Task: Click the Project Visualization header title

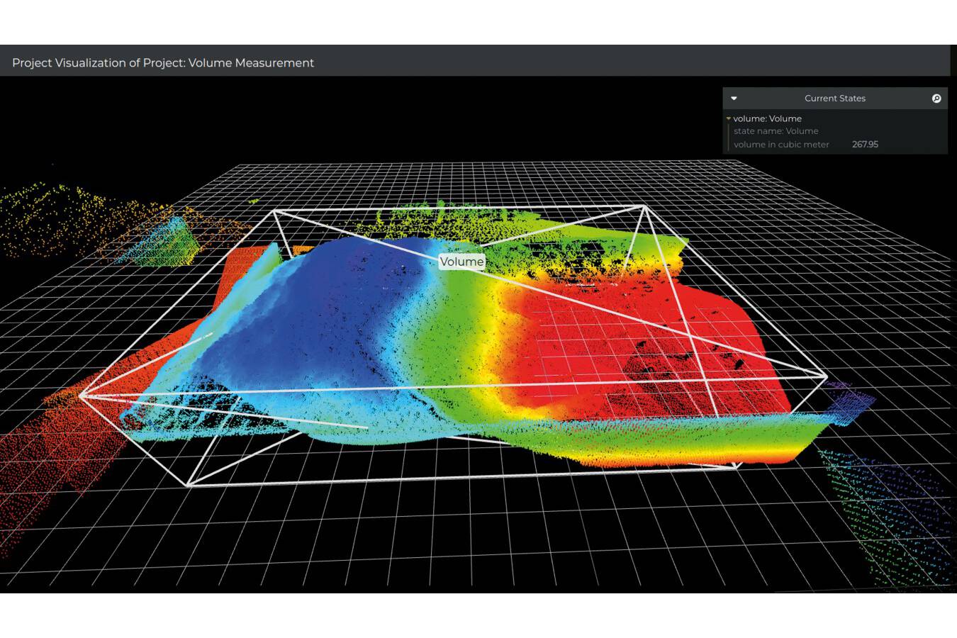Action: tap(163, 63)
